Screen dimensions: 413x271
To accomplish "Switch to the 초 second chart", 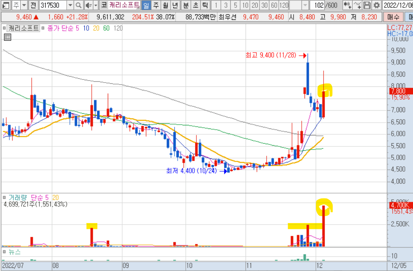I will (x=196, y=5).
